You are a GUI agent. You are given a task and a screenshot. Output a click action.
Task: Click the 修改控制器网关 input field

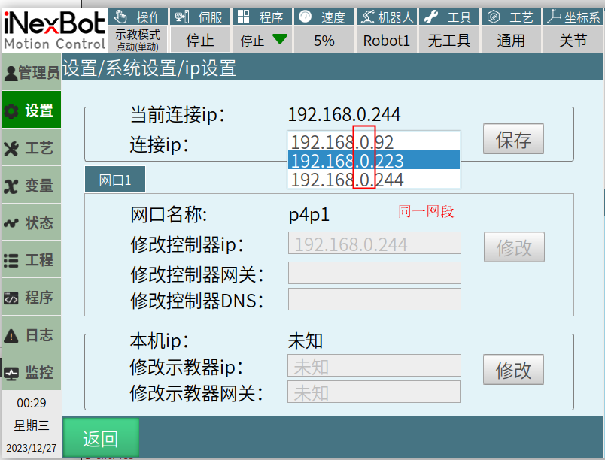coord(374,273)
